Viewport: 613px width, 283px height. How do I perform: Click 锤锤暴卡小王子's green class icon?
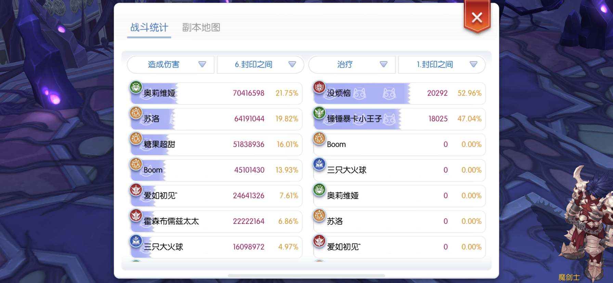pos(319,113)
